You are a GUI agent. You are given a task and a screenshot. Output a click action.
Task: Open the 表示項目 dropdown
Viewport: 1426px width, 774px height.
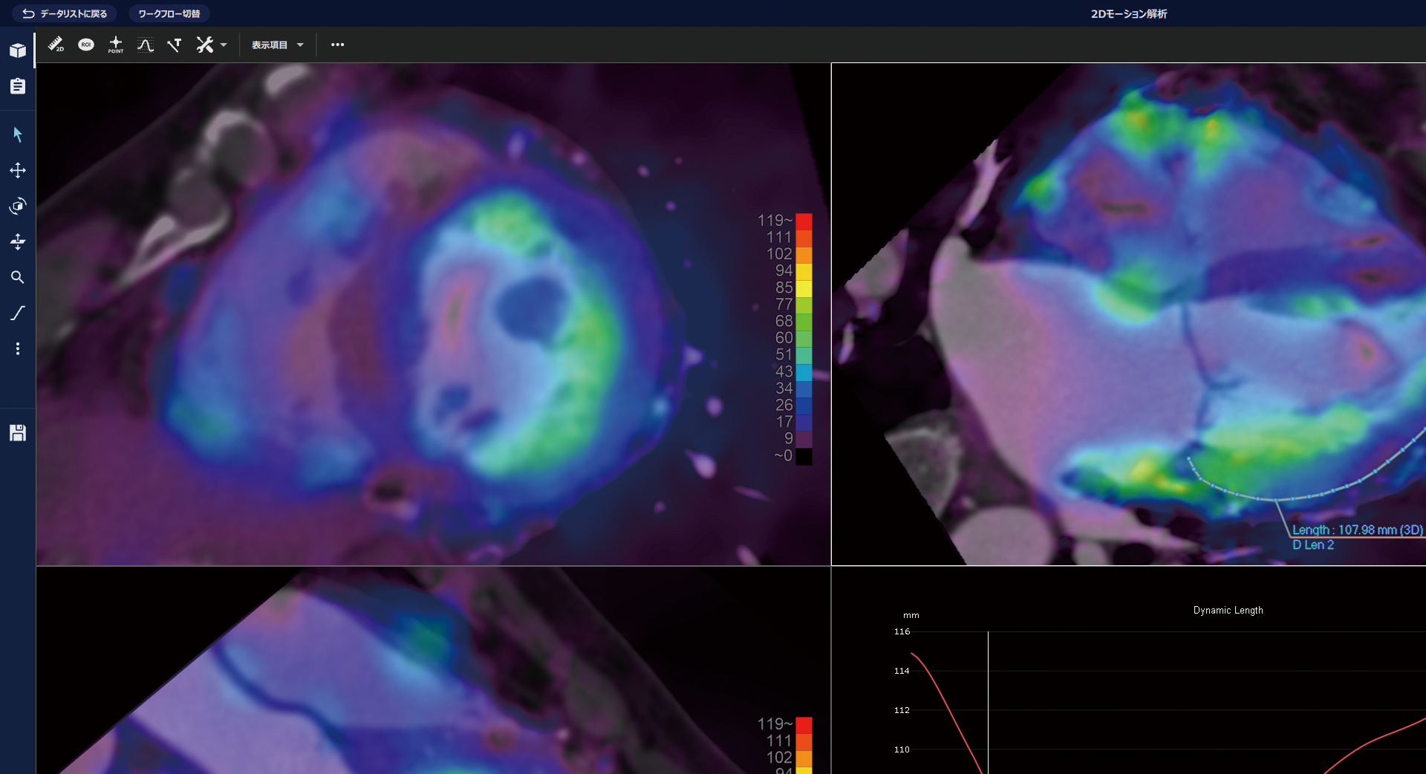coord(277,45)
